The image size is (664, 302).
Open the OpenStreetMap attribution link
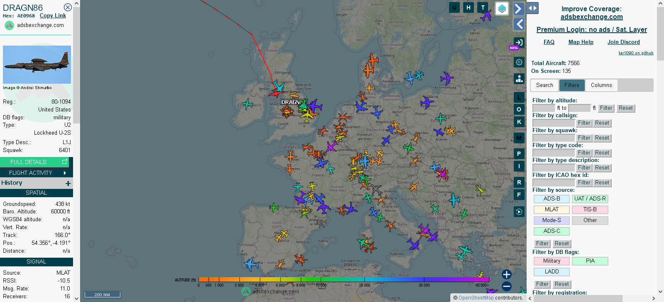click(476, 298)
